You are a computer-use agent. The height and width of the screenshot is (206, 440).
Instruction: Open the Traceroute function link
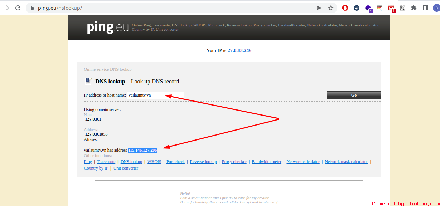(106, 162)
